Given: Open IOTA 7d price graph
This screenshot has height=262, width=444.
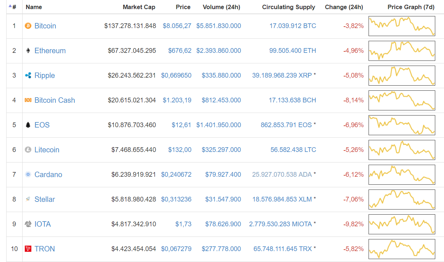Looking at the screenshot, I should (x=402, y=224).
